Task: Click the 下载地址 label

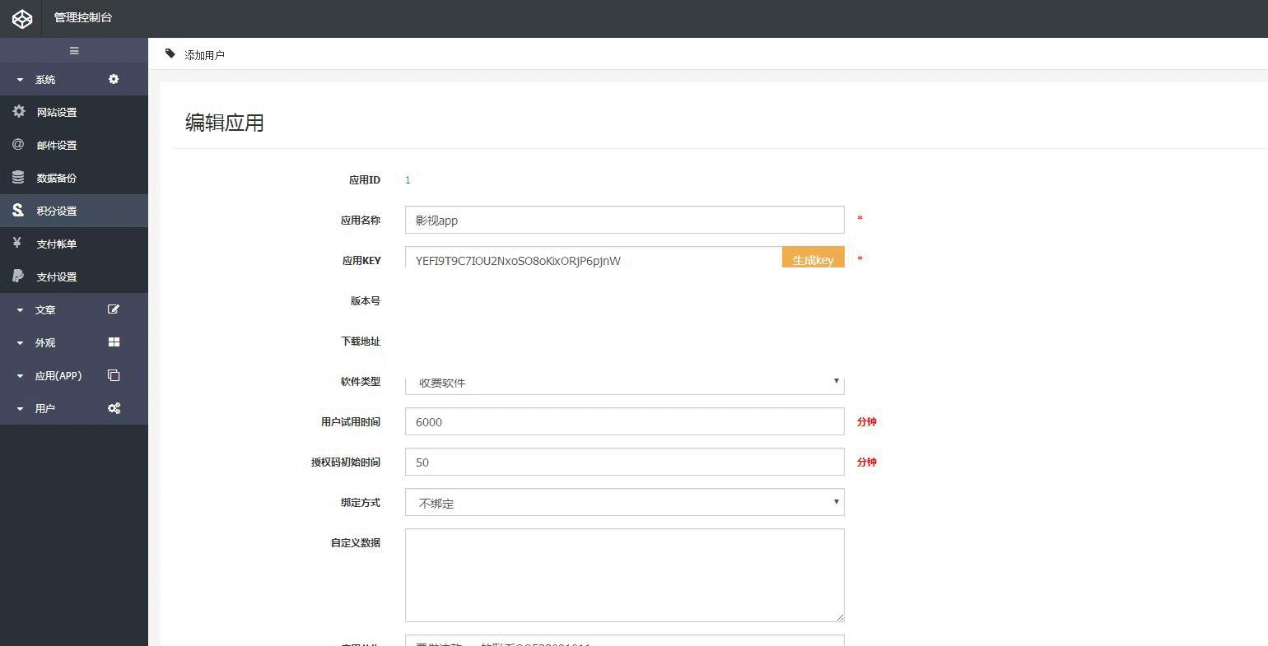Action: pyautogui.click(x=361, y=342)
